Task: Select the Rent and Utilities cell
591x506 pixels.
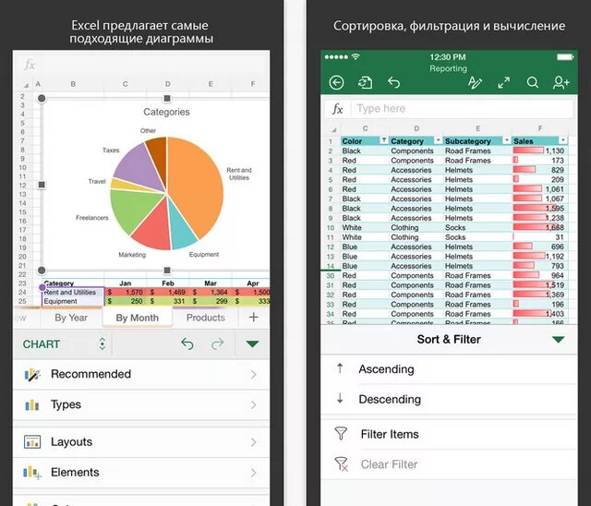Action: pos(73,293)
